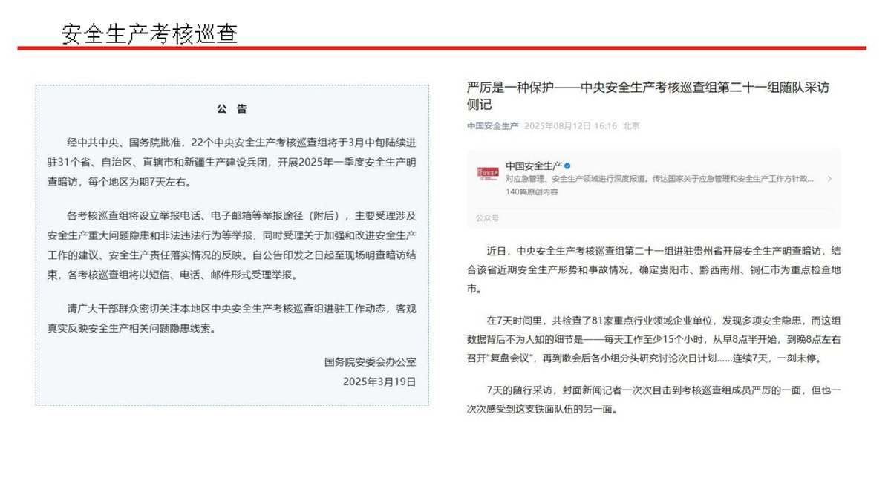The height and width of the screenshot is (501, 891).
Task: Click the notice date 2025年3月19日
Action: (379, 382)
